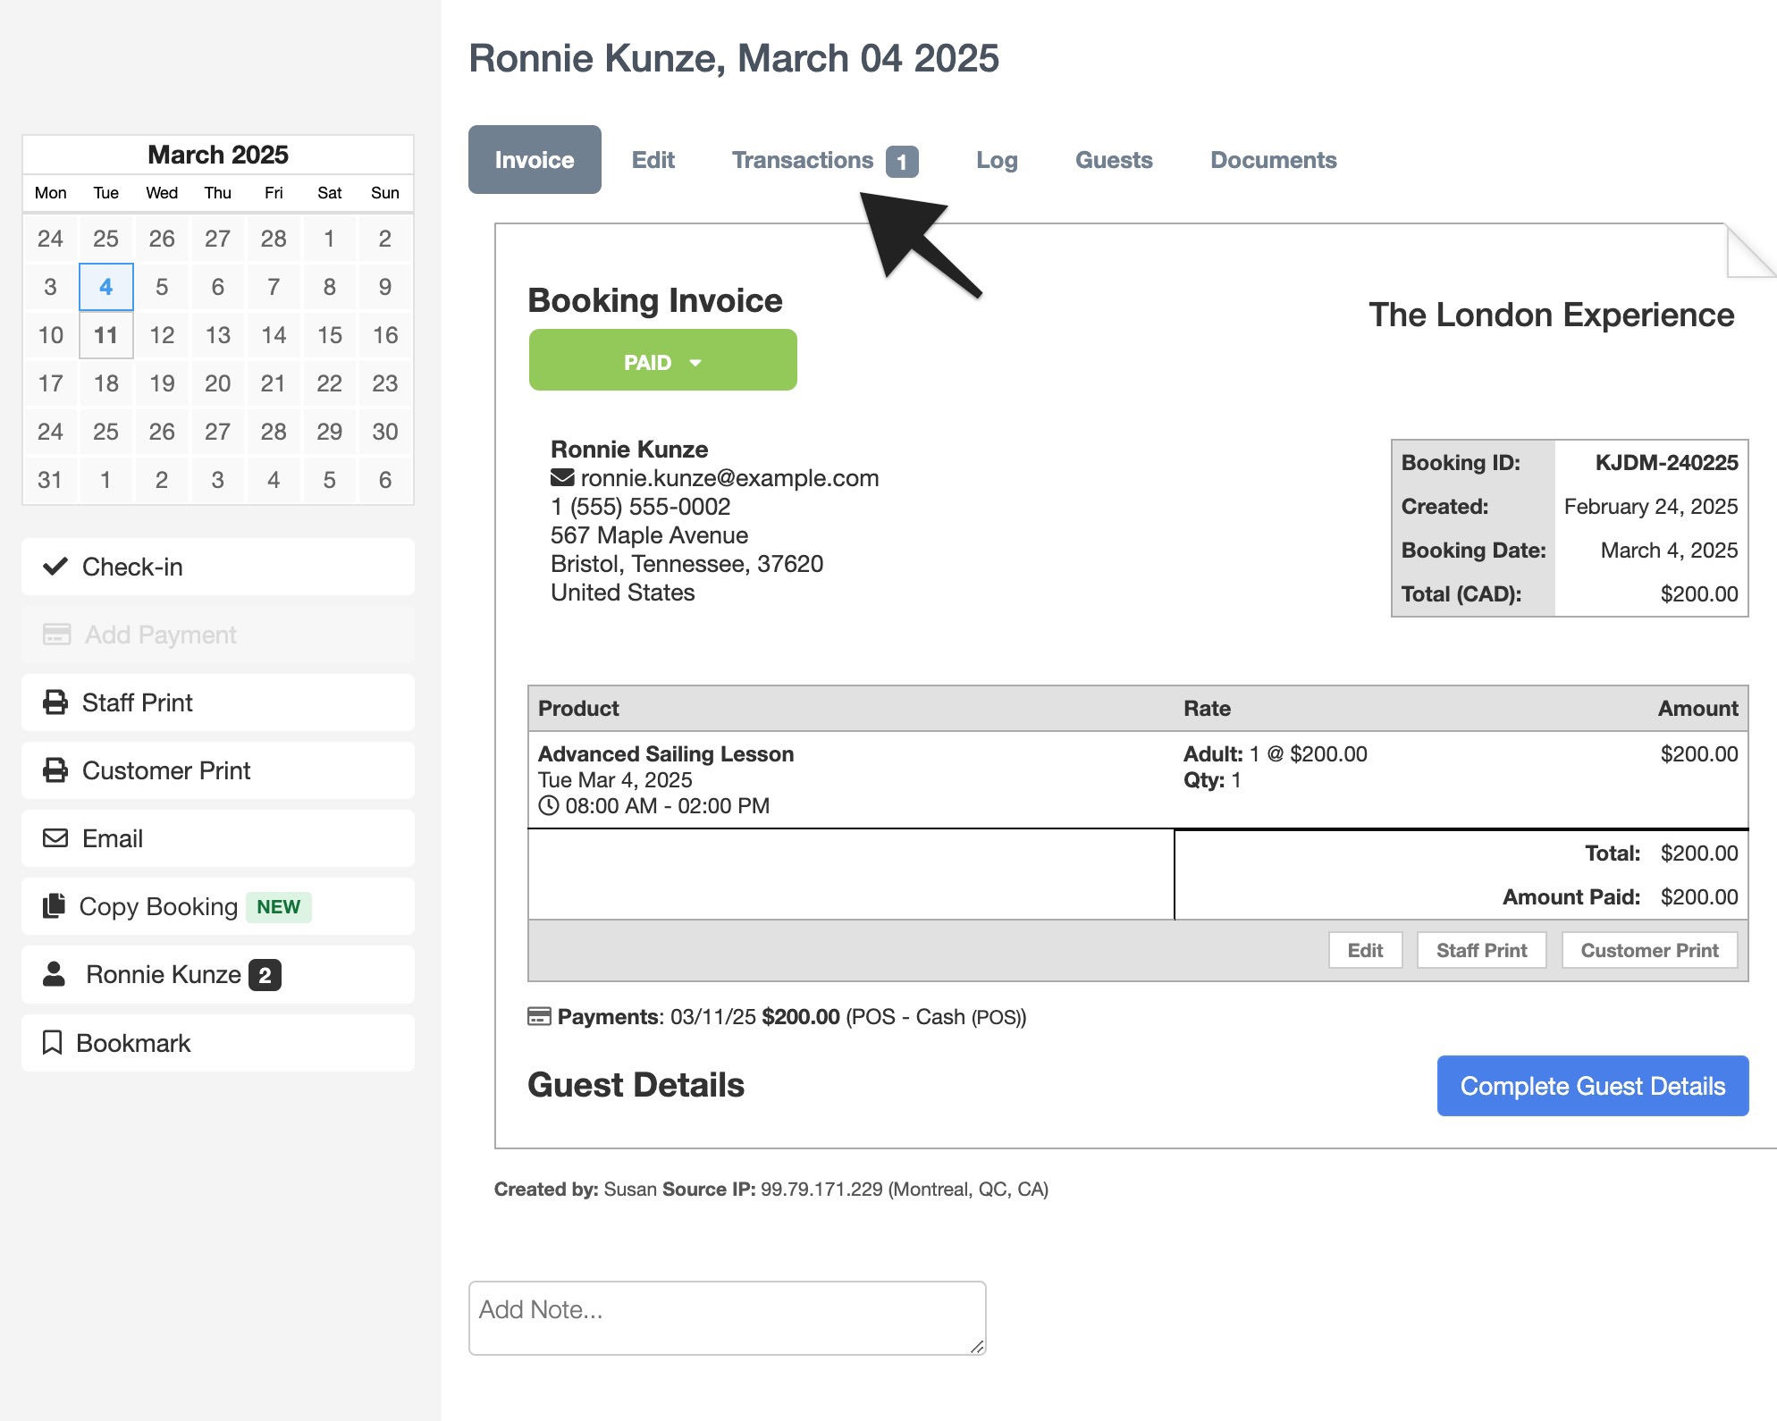Click the NEW badge on Copy Booking
Viewport: 1777px width, 1421px height.
(x=278, y=907)
